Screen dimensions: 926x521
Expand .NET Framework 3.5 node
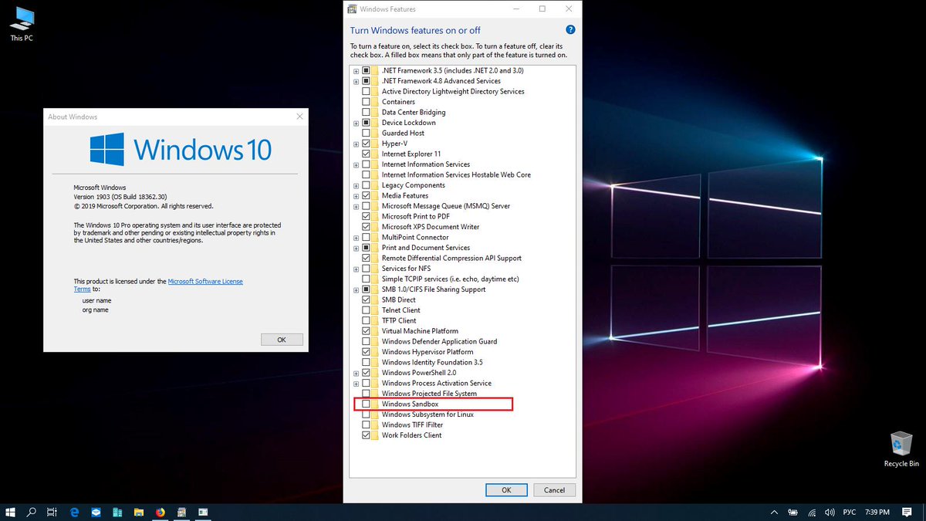click(357, 70)
